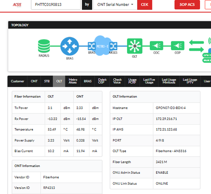The image size is (211, 194).
Task: Click the ONT Temperature value 48.98
Action: [81, 129]
